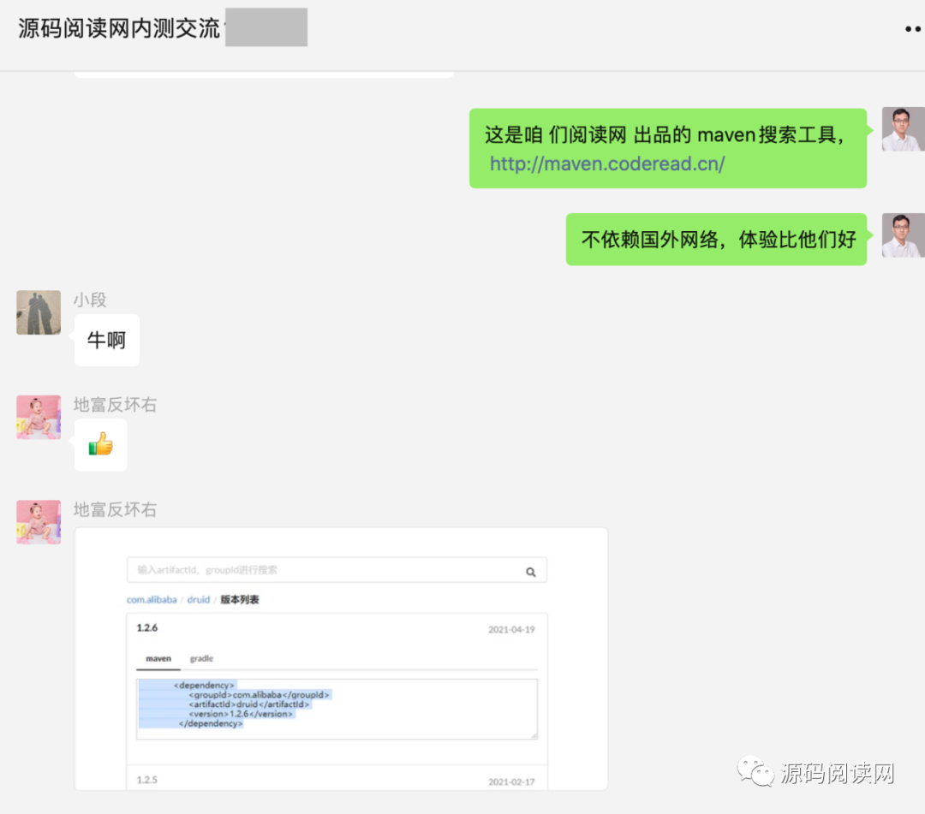This screenshot has width=925, height=814.
Task: Click 小段's avatar photo
Action: click(x=38, y=312)
